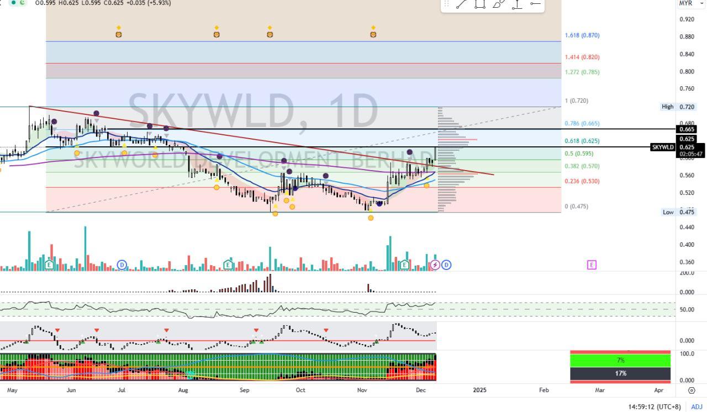Click the 02:05:47 bar countdown label
Image resolution: width=707 pixels, height=412 pixels.
[690, 154]
